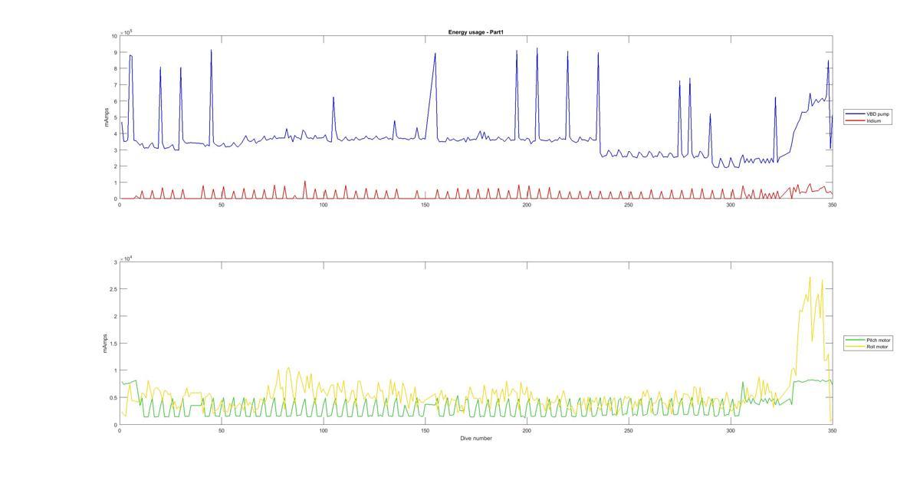This screenshot has width=920, height=477.
Task: Select the "Pitch motor" legend label
Action: [879, 340]
